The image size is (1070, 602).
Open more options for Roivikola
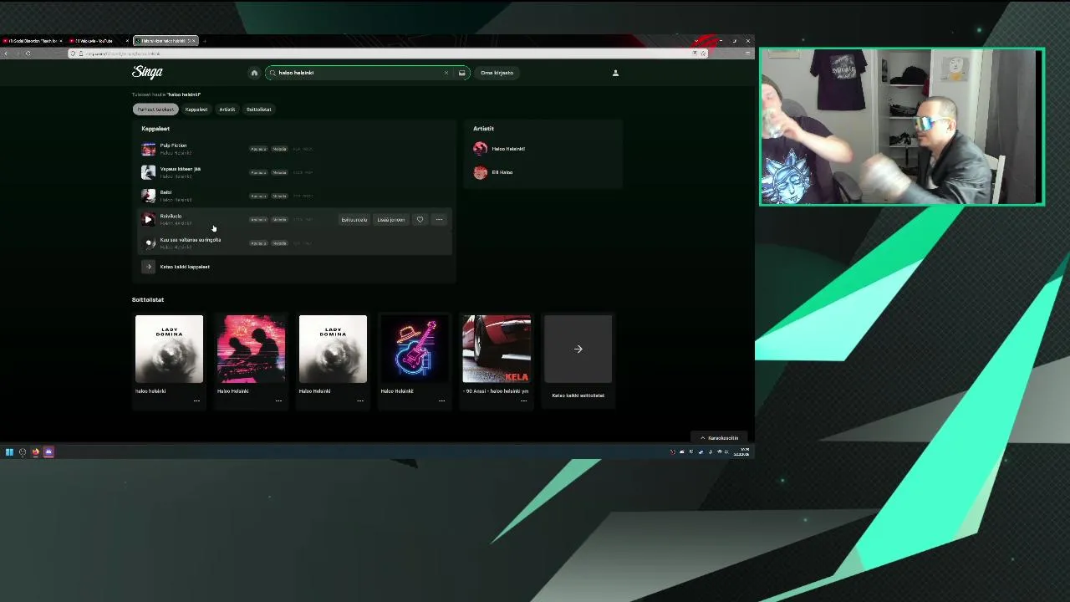(x=439, y=220)
